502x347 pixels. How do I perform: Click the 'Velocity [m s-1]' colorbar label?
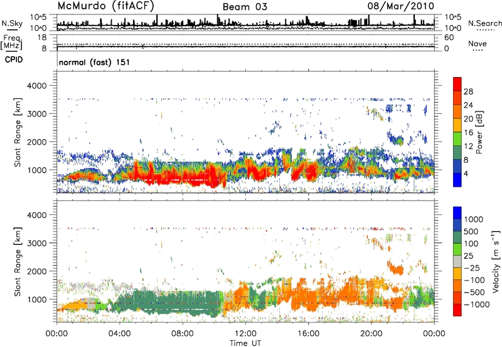click(x=496, y=261)
